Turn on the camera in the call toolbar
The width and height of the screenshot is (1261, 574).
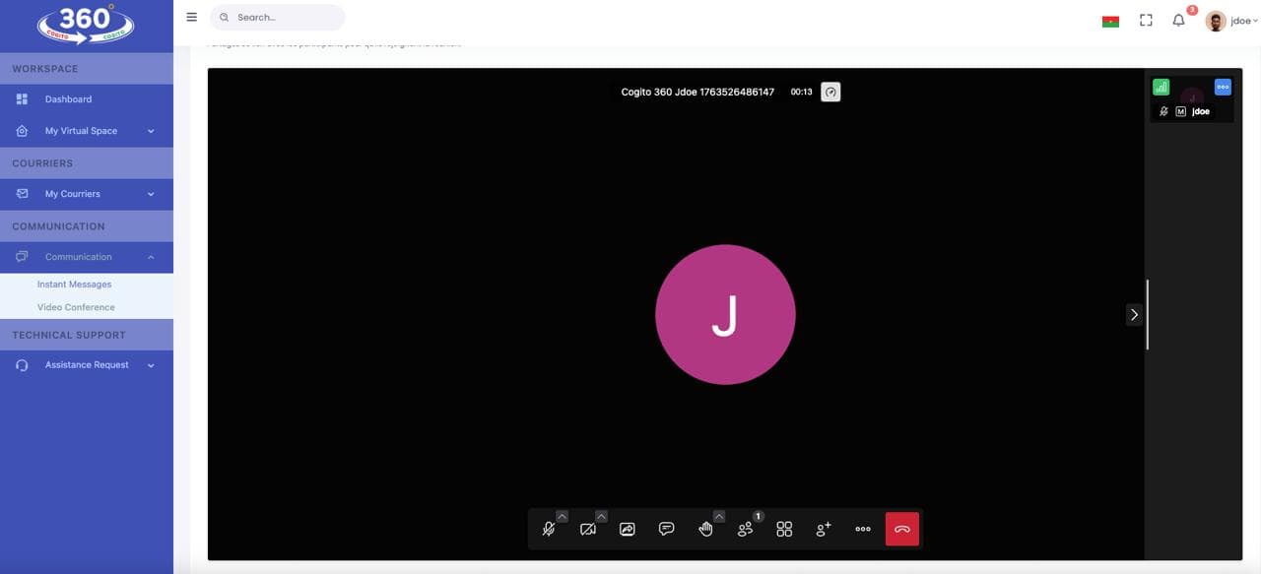click(x=588, y=530)
